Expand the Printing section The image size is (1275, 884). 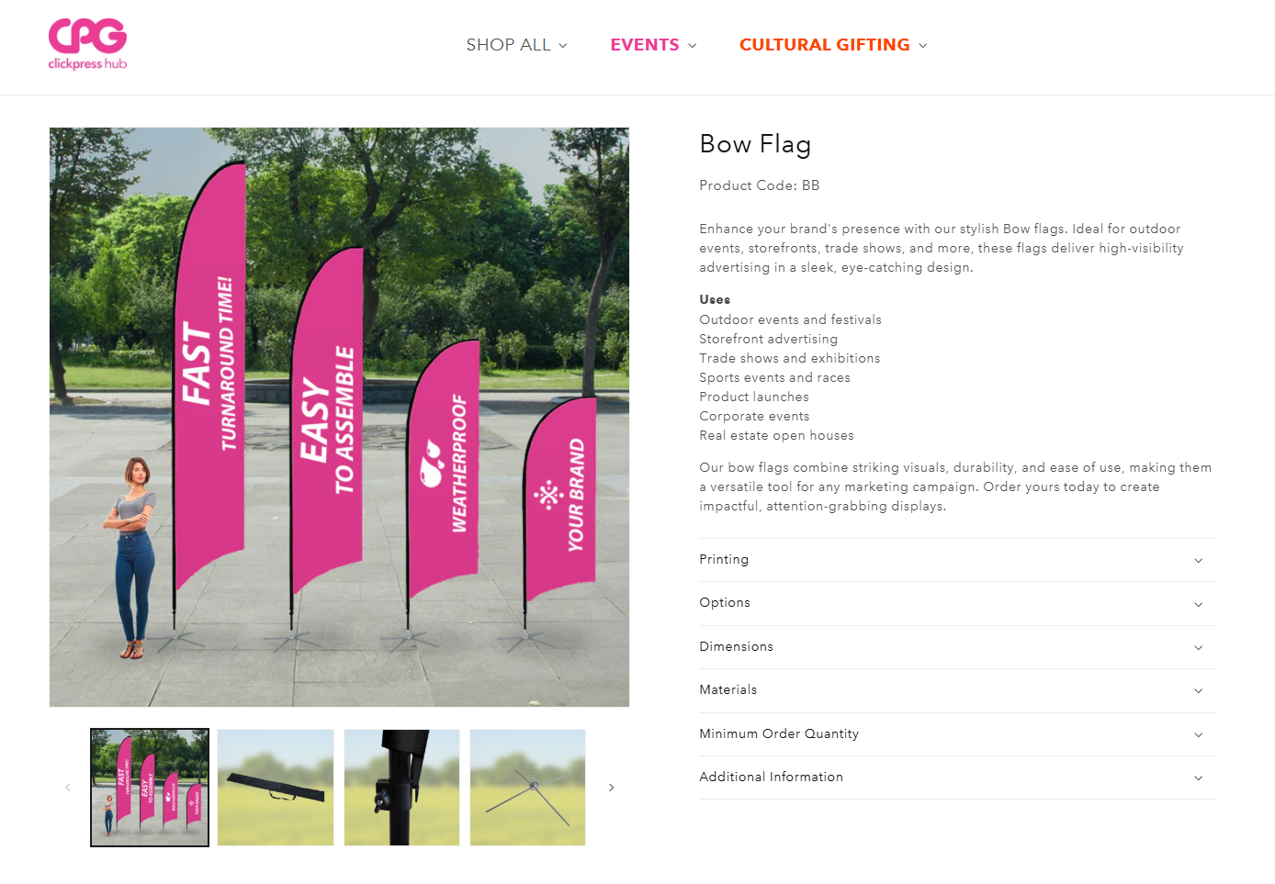click(957, 560)
